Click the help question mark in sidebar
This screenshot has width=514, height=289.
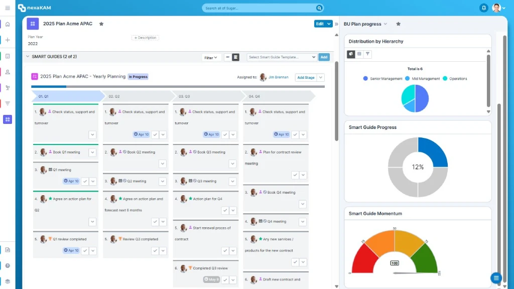pos(8,266)
